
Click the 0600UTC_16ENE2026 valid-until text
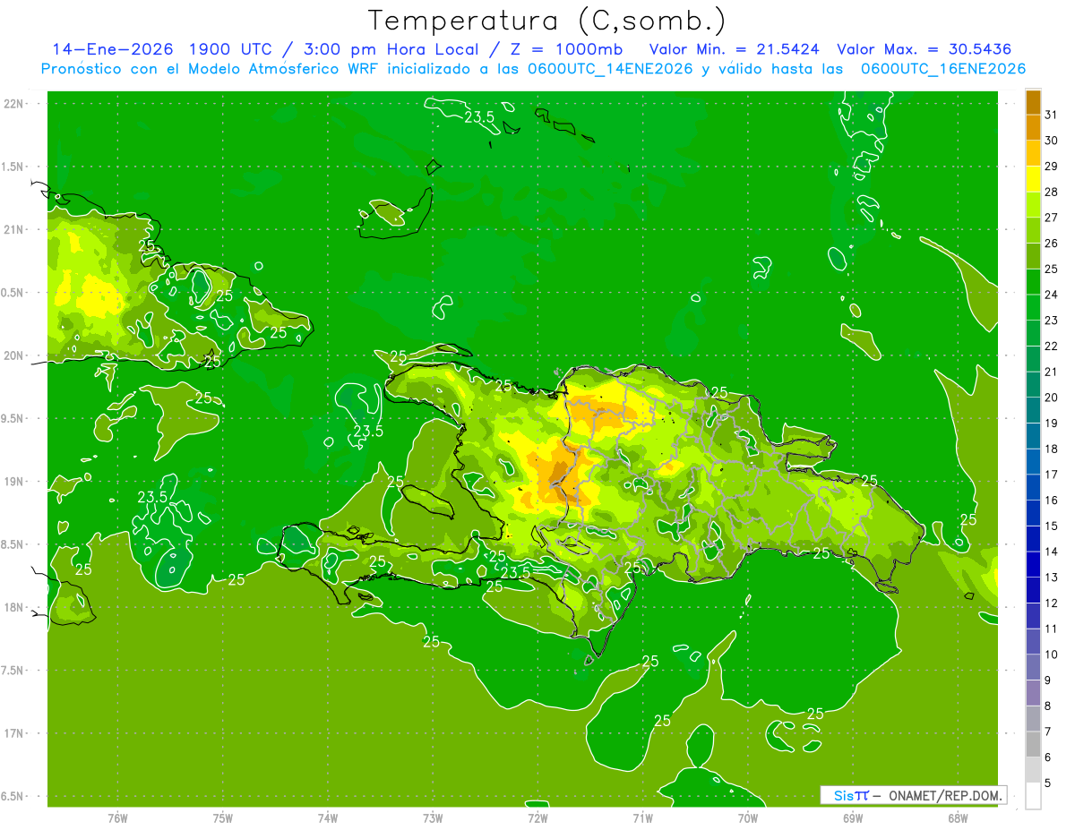click(x=943, y=69)
